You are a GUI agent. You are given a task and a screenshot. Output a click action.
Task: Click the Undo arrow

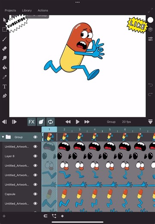150,85
